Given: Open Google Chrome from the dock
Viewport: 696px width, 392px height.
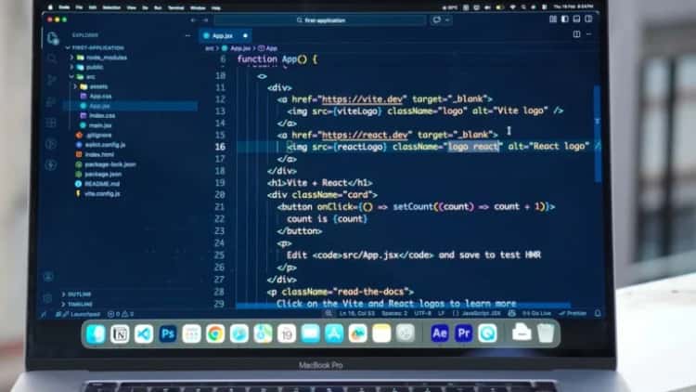Looking at the screenshot, I should coord(215,333).
